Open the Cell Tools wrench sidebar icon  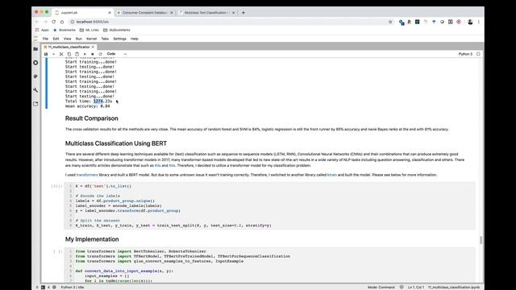pyautogui.click(x=35, y=89)
